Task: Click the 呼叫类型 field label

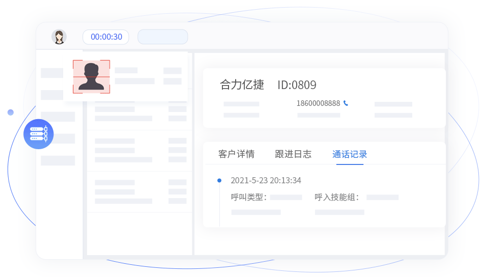Action: (x=249, y=197)
